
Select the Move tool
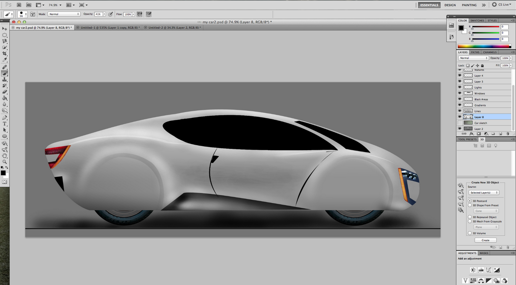click(x=5, y=29)
